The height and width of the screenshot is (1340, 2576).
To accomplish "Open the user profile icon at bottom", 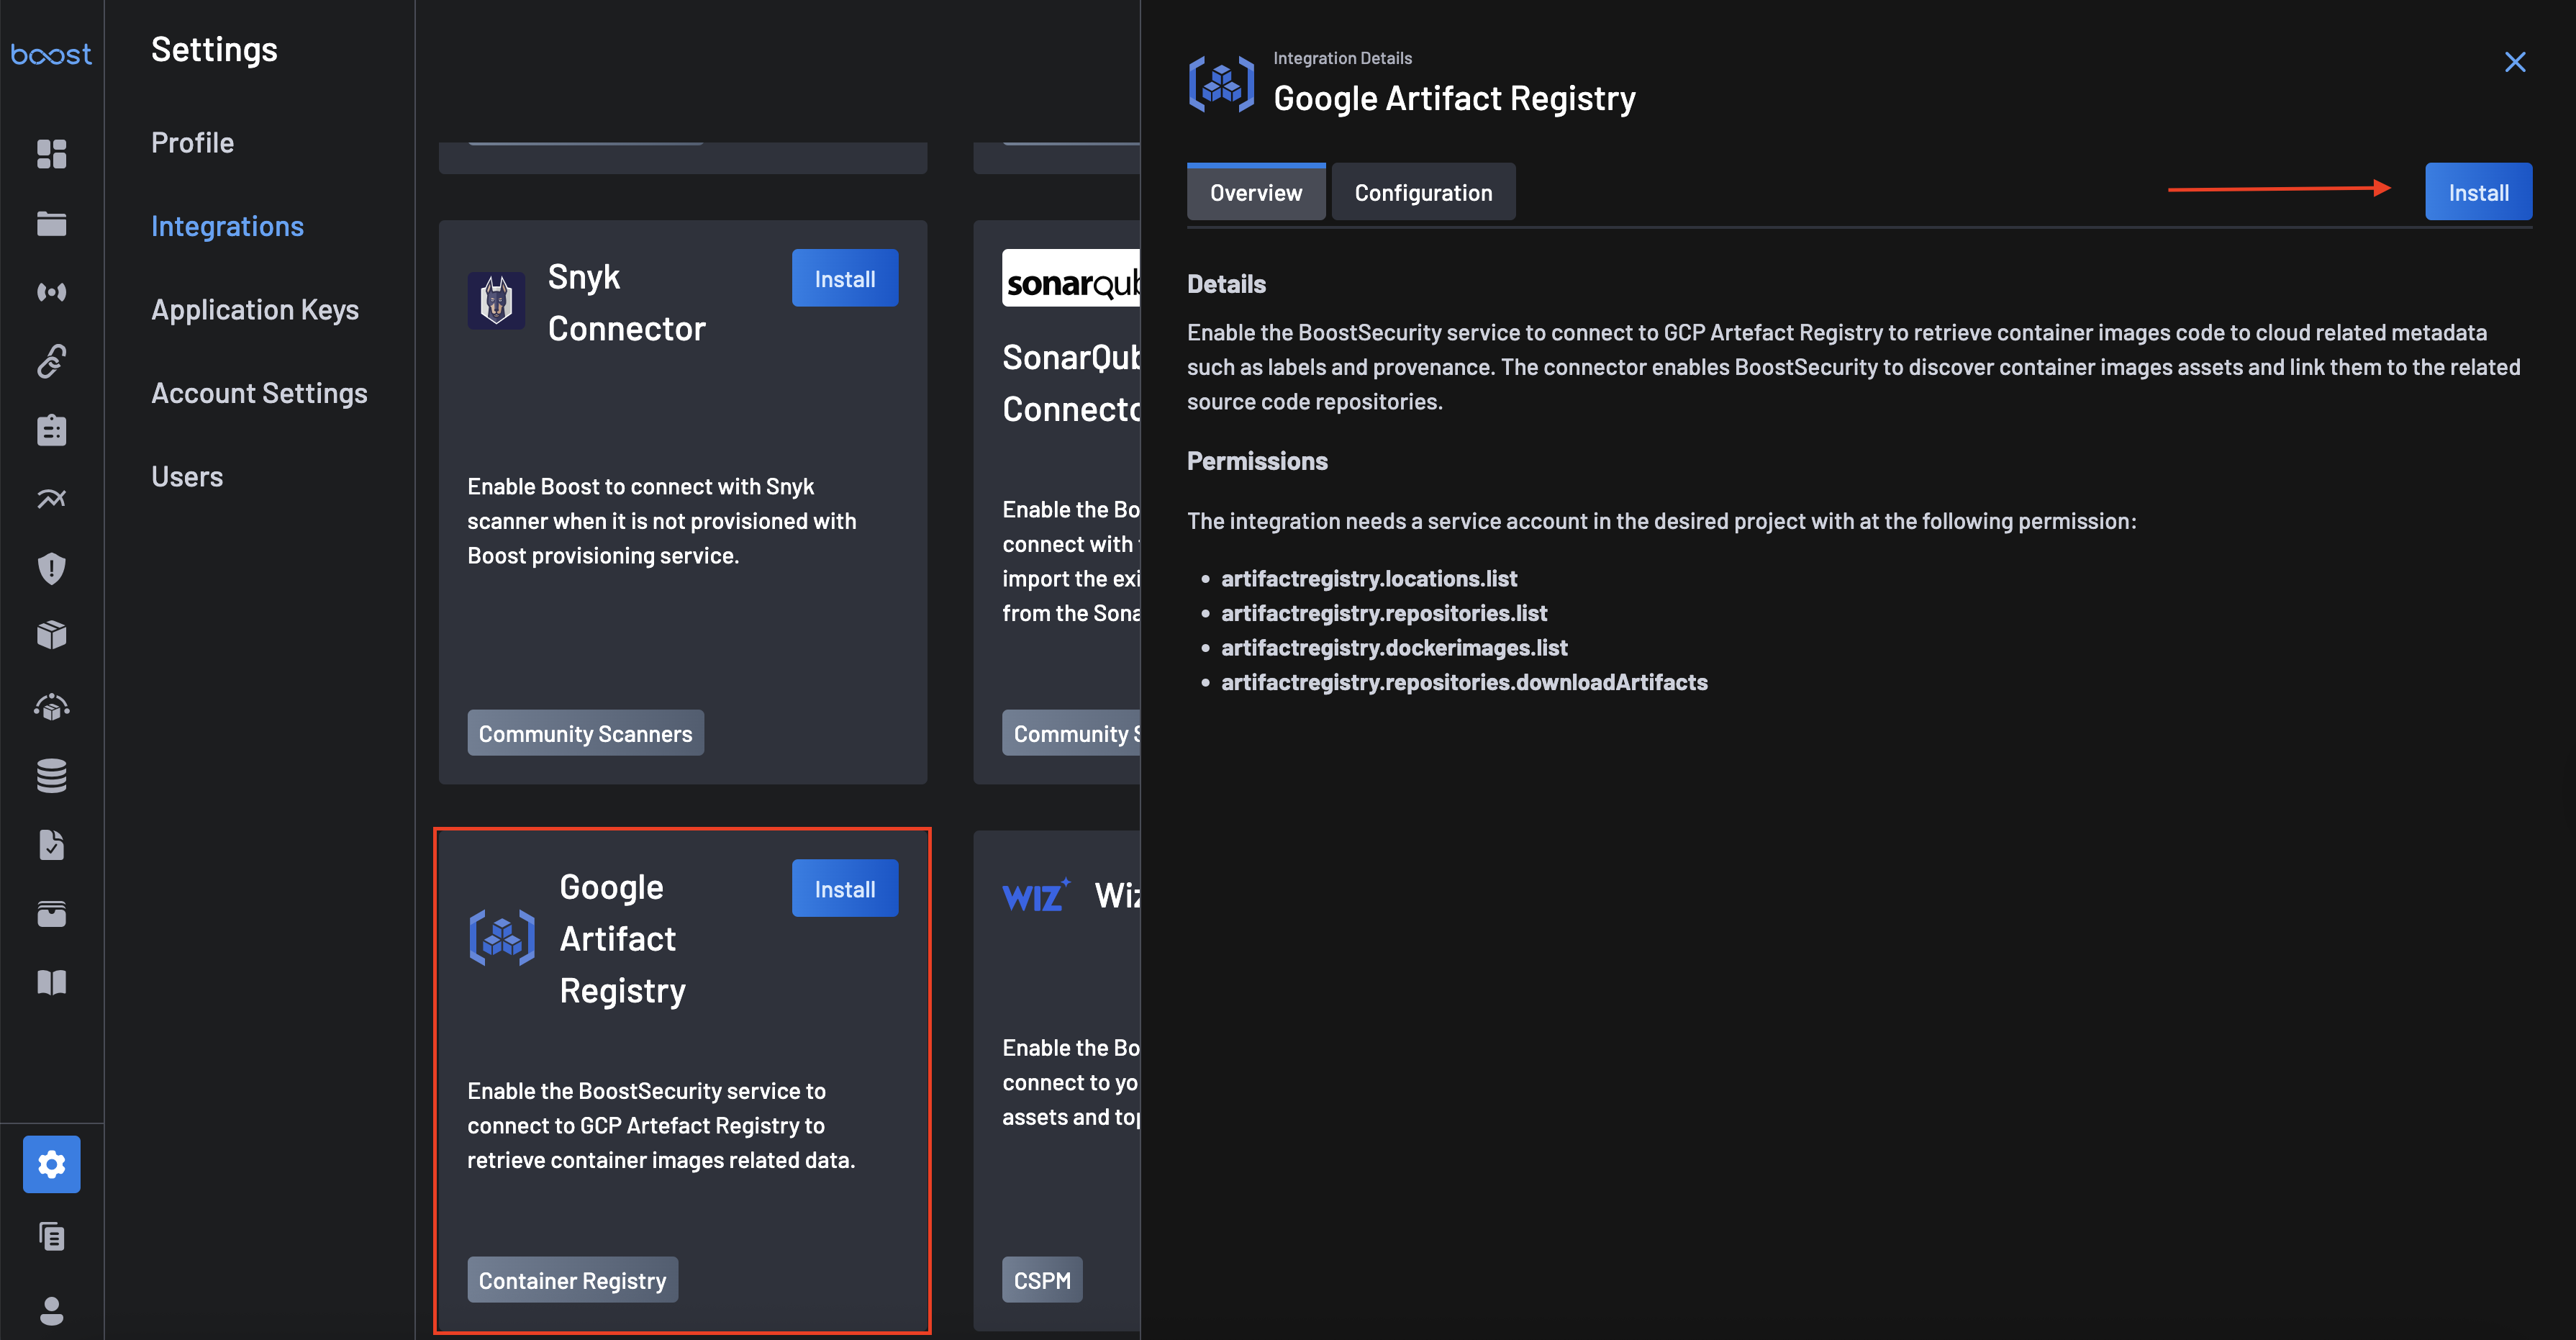I will pos(51,1310).
